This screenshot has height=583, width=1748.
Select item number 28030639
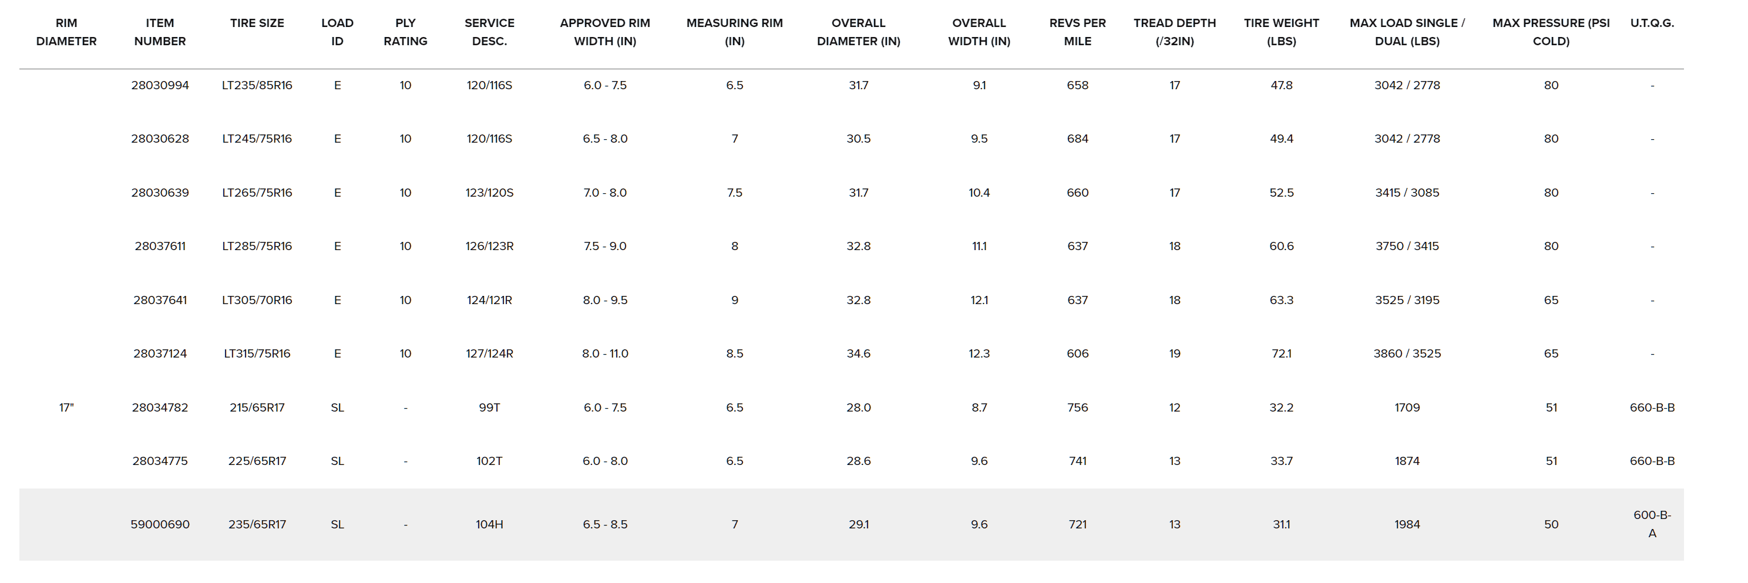click(159, 193)
